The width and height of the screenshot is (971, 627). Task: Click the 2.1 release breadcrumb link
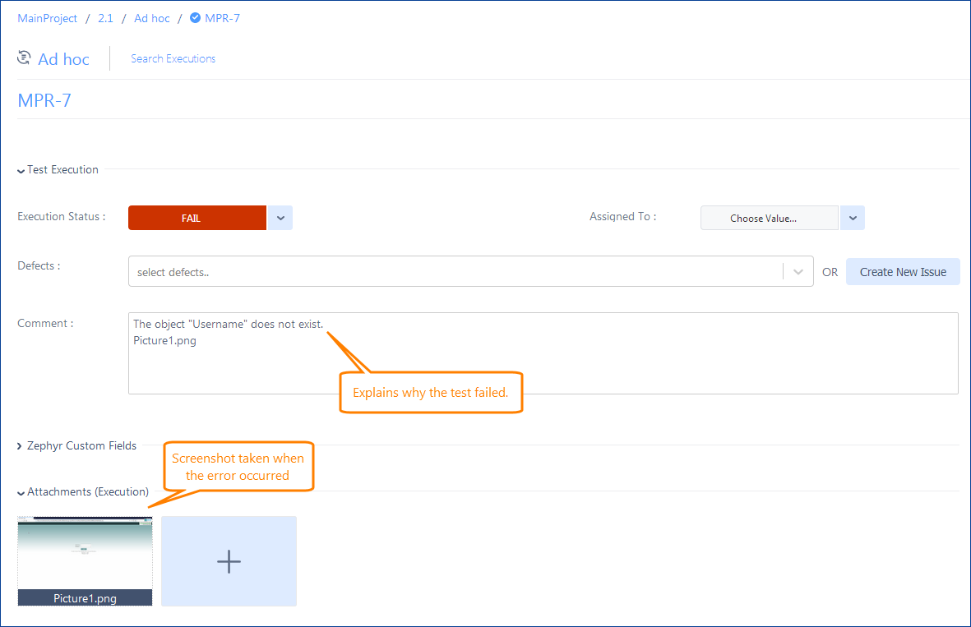105,17
